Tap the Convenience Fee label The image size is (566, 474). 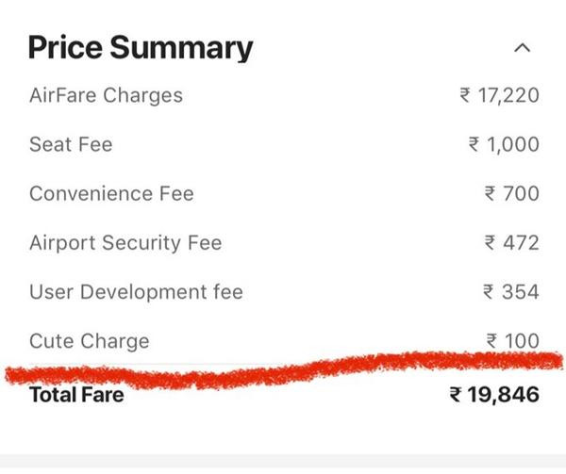[x=111, y=193]
